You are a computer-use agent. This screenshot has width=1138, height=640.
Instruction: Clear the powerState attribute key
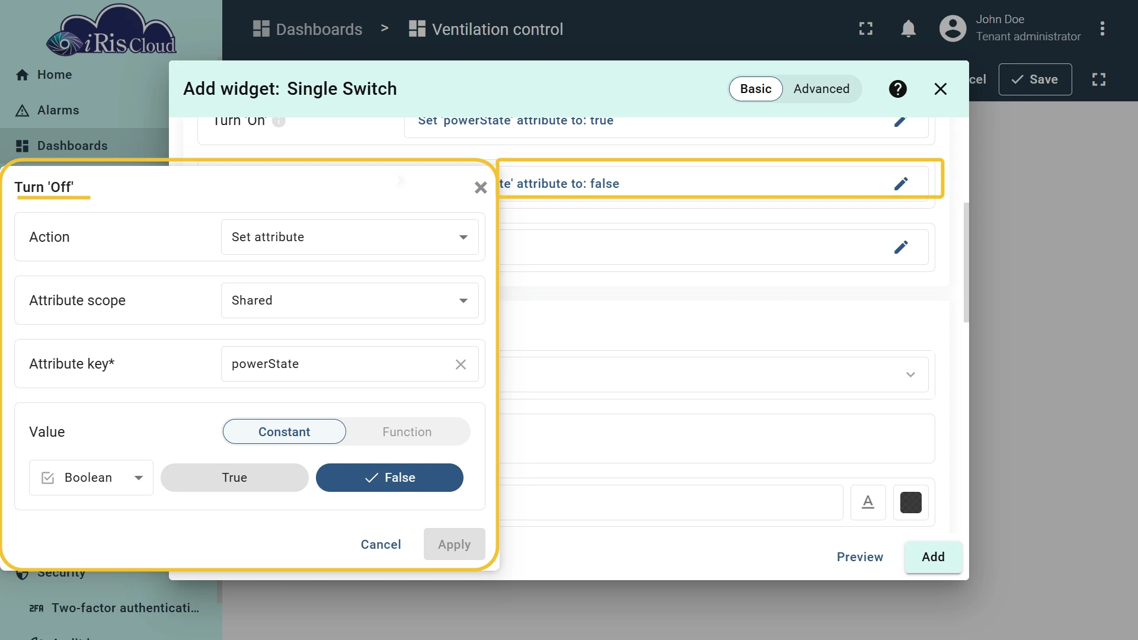pos(461,364)
